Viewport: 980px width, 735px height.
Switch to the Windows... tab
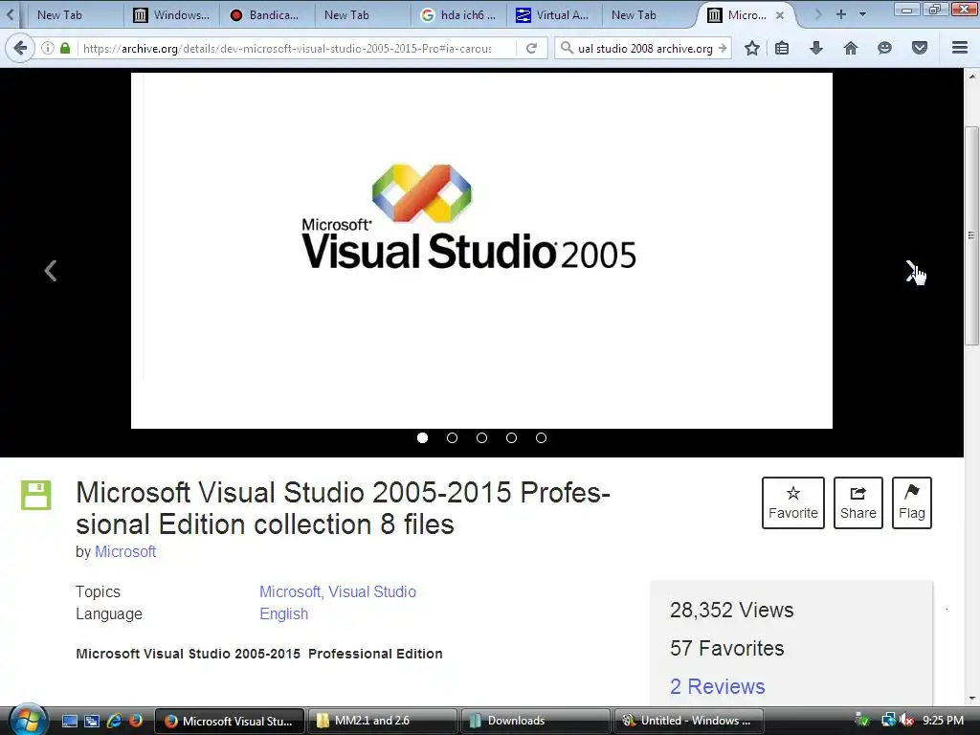point(172,15)
